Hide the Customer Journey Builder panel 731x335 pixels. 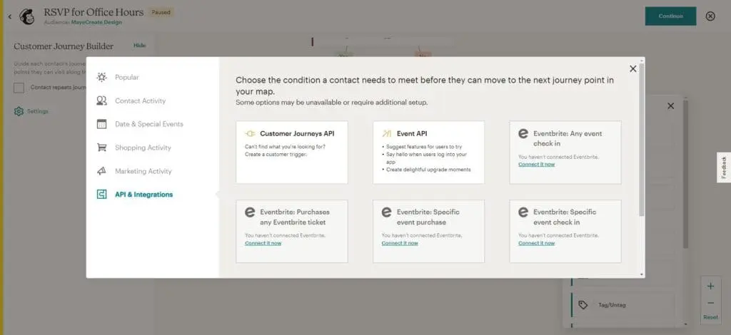coord(139,46)
